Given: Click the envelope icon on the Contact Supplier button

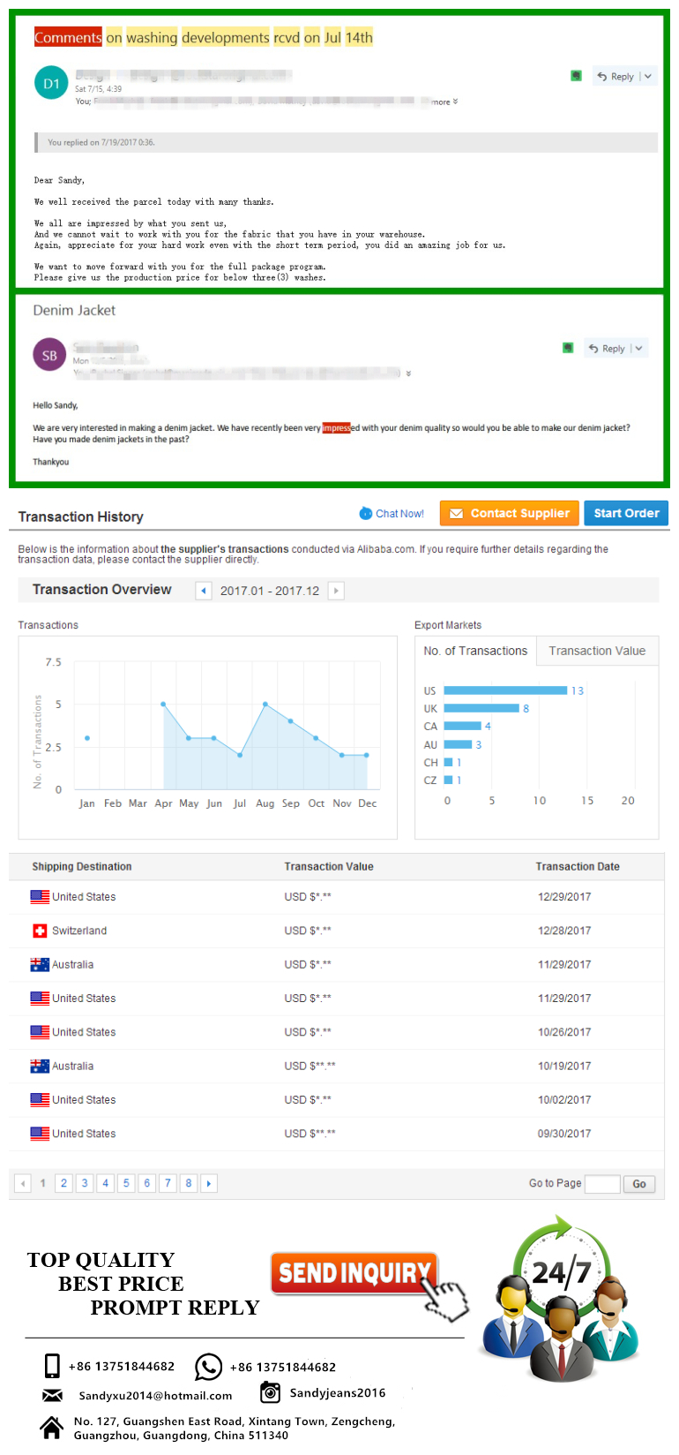Looking at the screenshot, I should tap(457, 514).
